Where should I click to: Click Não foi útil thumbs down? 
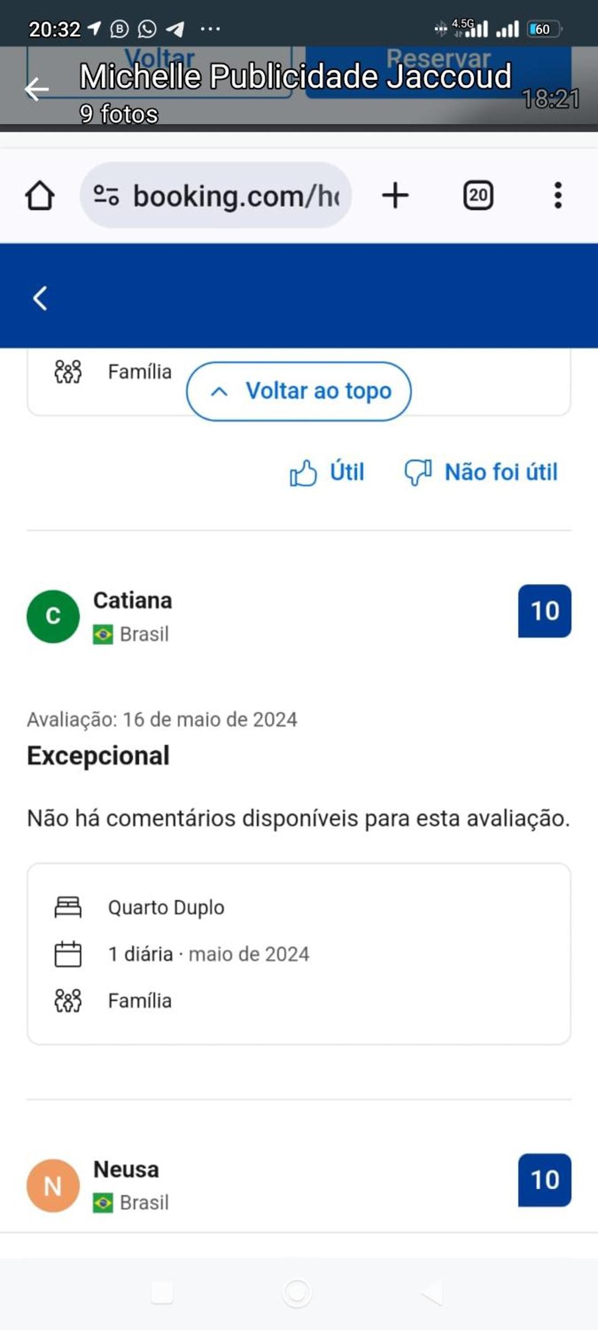click(481, 473)
